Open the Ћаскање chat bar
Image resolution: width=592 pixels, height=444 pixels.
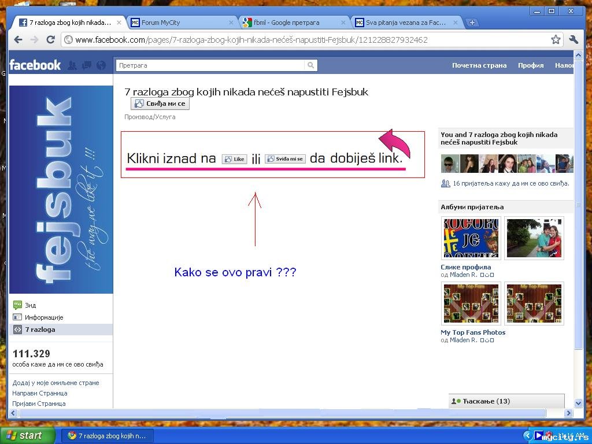(506, 401)
